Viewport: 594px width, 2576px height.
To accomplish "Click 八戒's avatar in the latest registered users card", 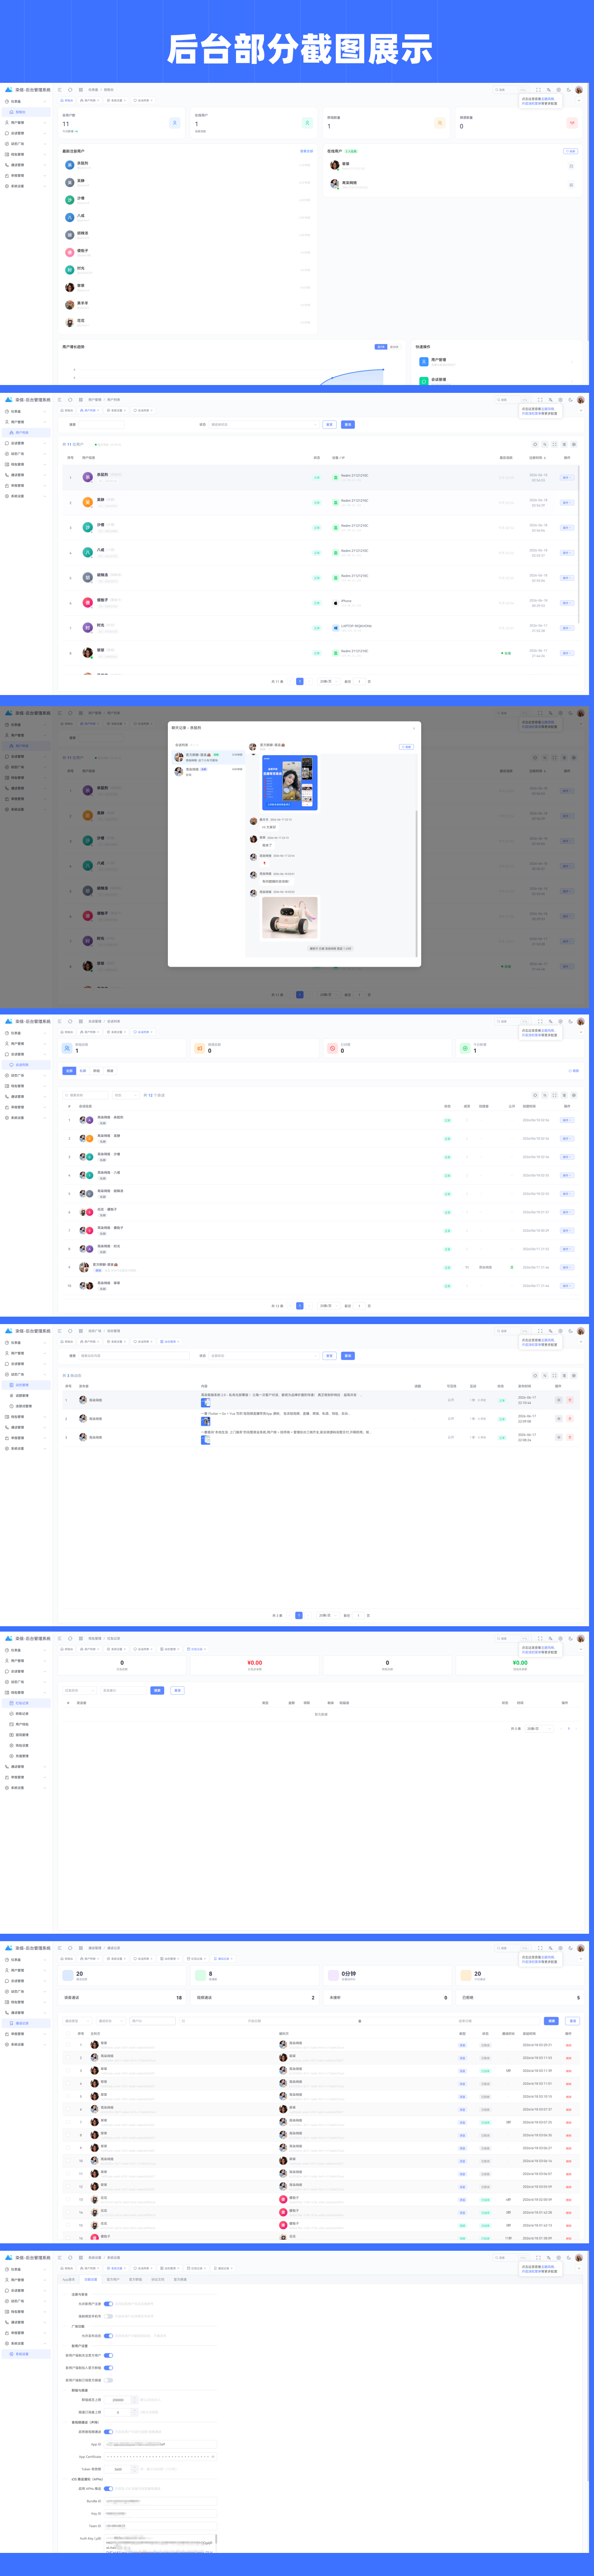I will click(69, 217).
